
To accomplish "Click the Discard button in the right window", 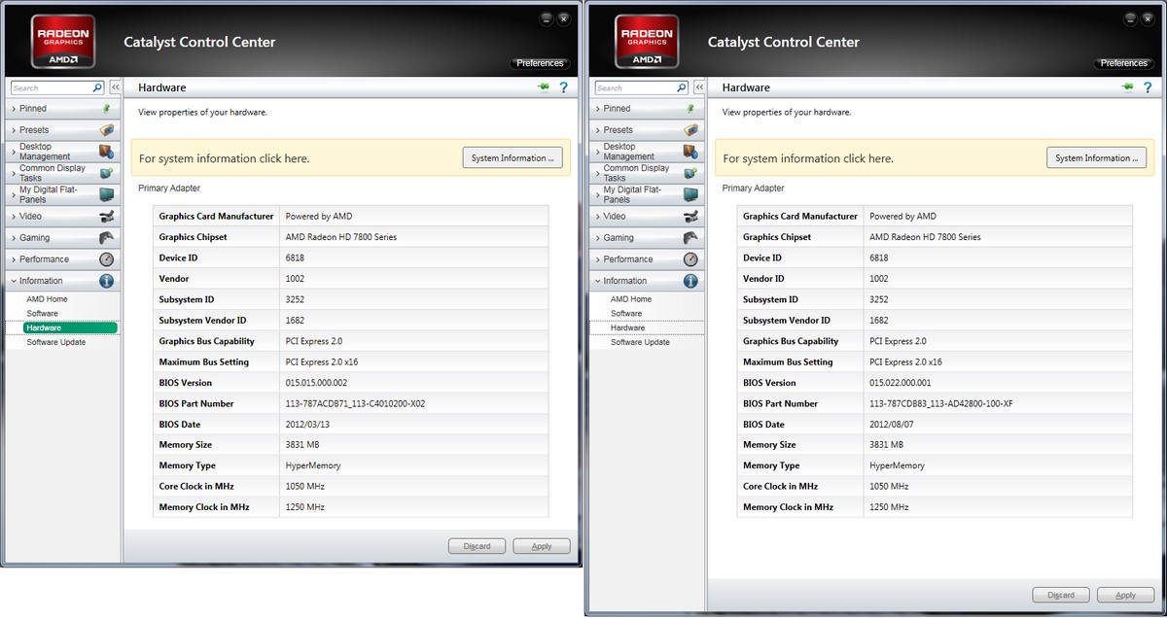I will (x=1061, y=595).
